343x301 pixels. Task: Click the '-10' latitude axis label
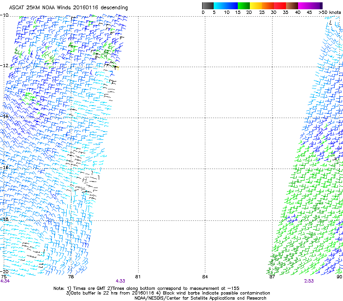click(x=4, y=15)
